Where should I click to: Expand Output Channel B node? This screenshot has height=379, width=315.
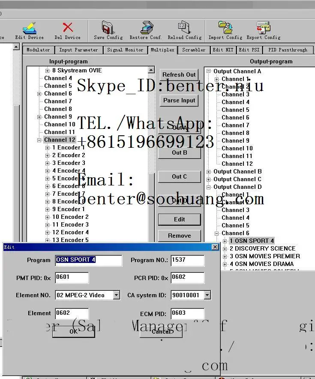point(209,172)
